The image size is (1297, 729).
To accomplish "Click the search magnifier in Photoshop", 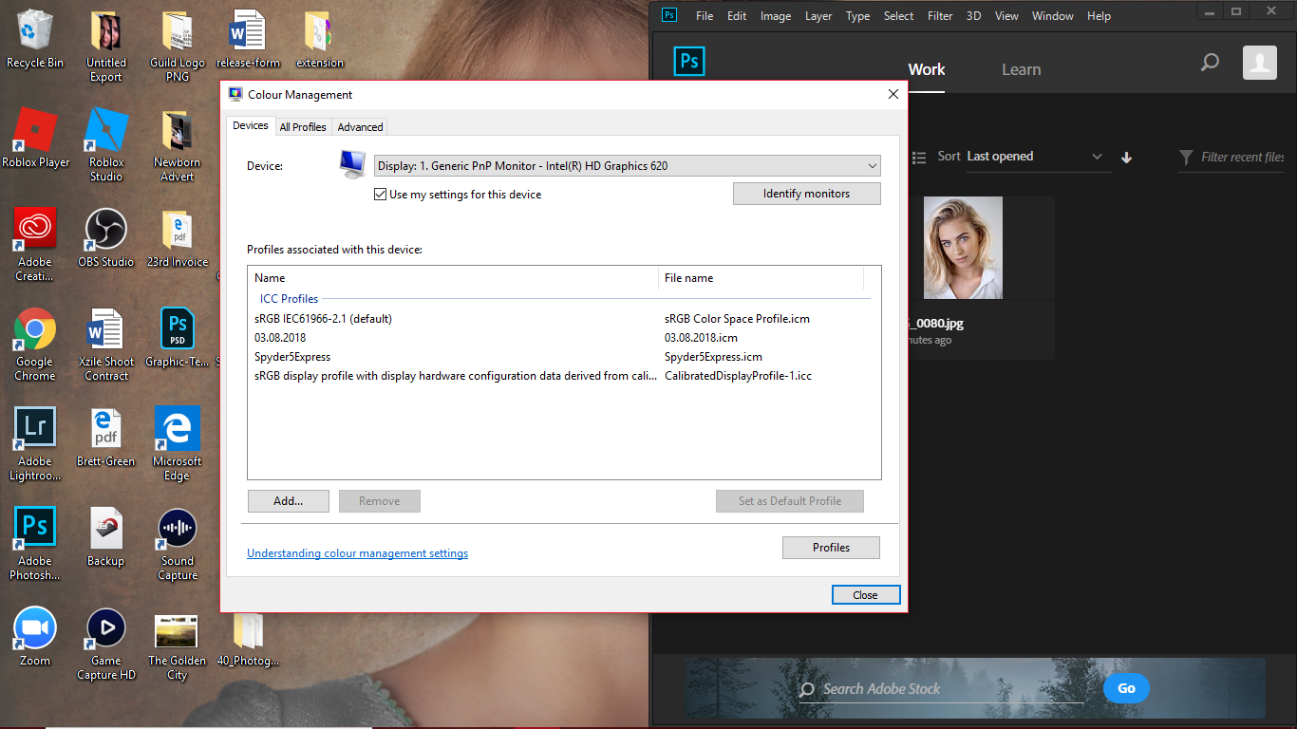I will (1210, 63).
